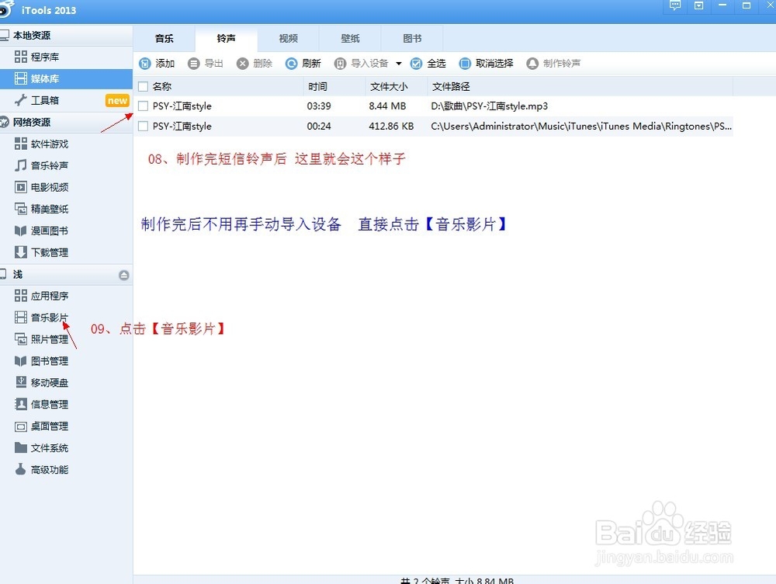Expand the 本地资源 section header
The width and height of the screenshot is (776, 584).
point(31,34)
